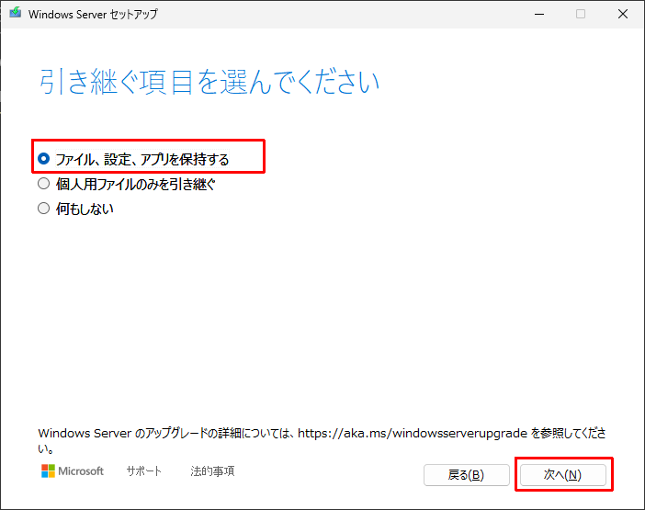Image resolution: width=645 pixels, height=510 pixels.
Task: Click the Windows Server setup title bar icon
Action: 16,13
